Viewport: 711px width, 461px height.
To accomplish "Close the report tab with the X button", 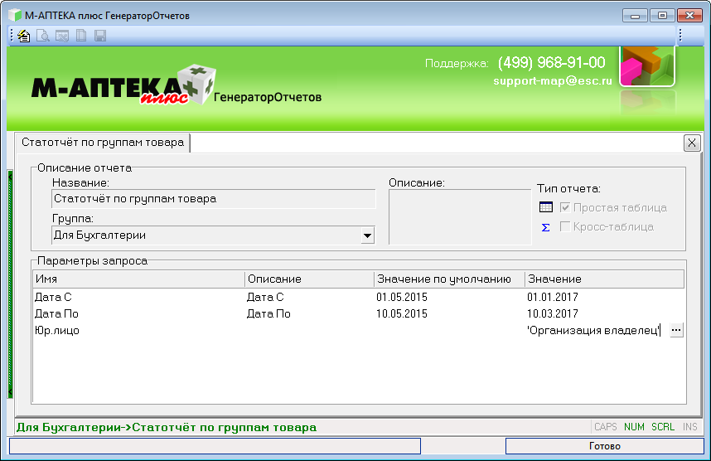I will [x=692, y=143].
